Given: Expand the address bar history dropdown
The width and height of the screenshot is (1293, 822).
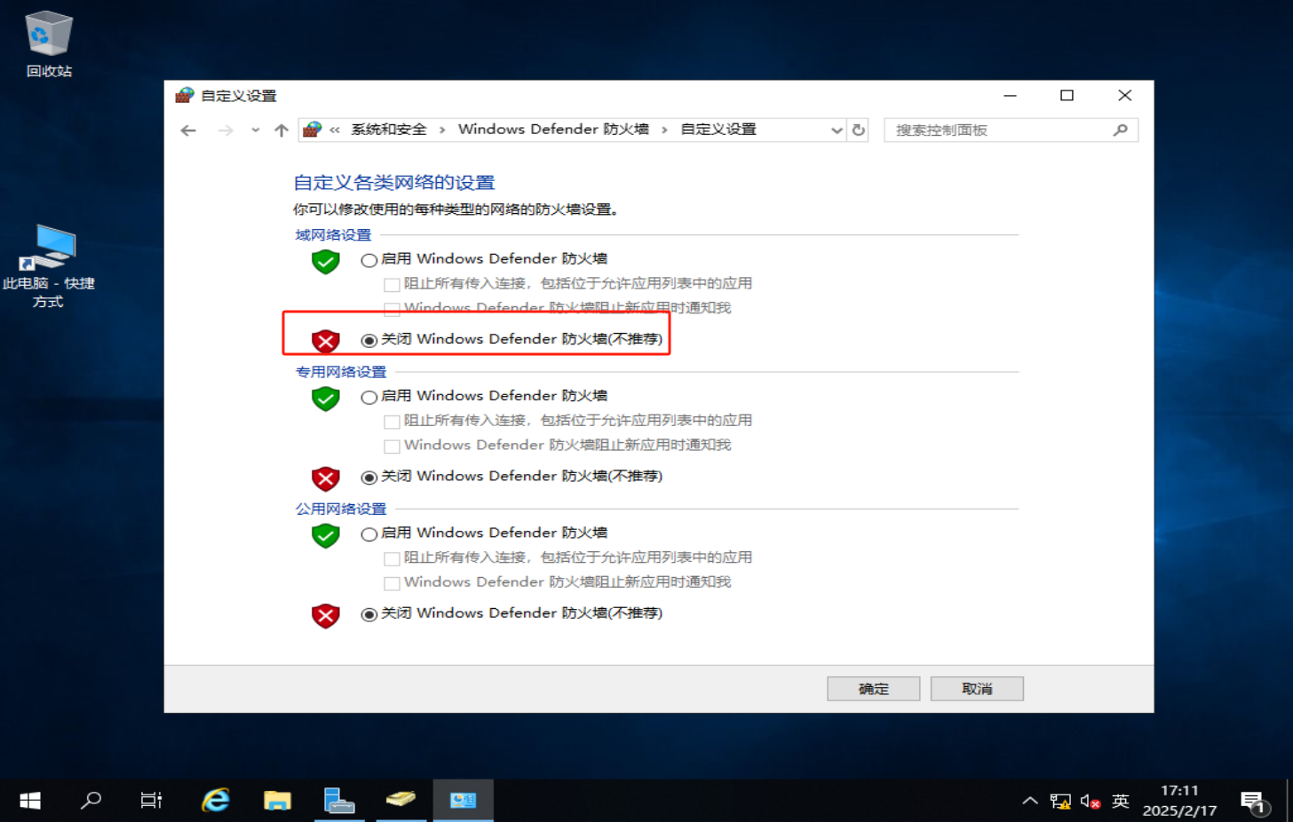Looking at the screenshot, I should [x=837, y=130].
